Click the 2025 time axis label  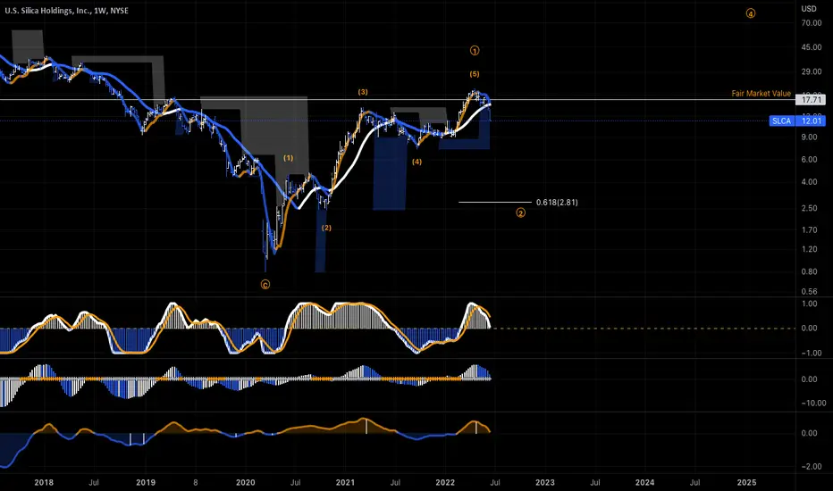747,482
